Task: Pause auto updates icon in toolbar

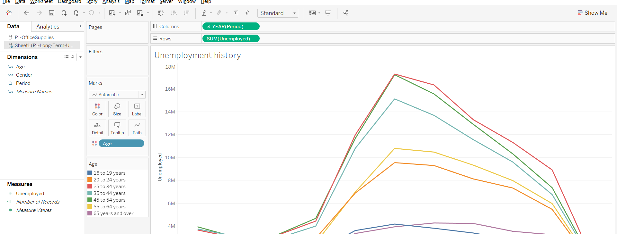Action: (x=76, y=13)
